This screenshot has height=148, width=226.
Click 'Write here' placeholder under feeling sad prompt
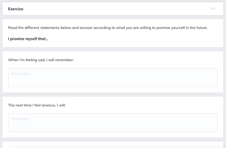click(x=20, y=74)
